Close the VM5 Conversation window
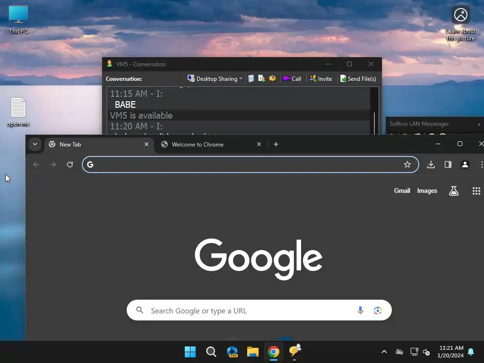484x363 pixels. tap(371, 64)
